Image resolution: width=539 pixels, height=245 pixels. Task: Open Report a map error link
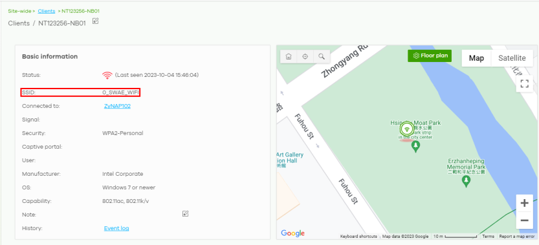(x=516, y=237)
